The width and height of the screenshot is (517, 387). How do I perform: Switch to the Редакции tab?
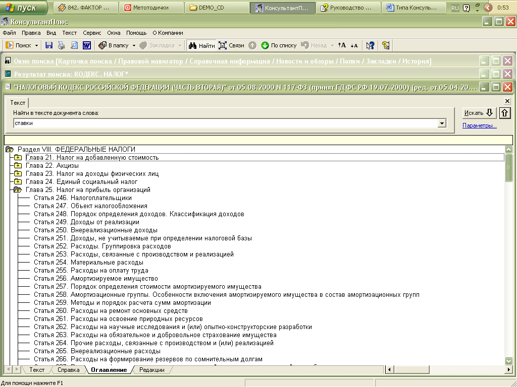tap(151, 370)
